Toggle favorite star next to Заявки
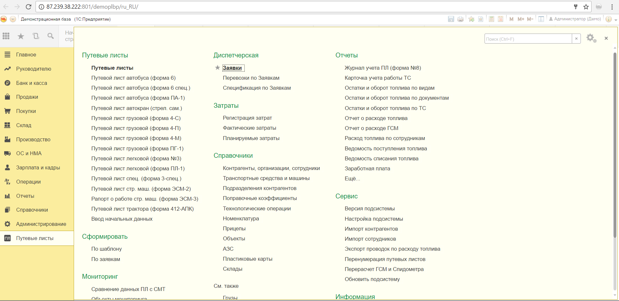 coord(218,68)
